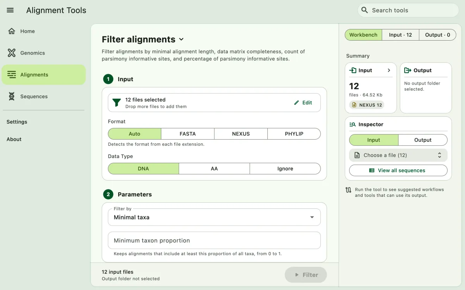Screen dimensions: 465x290
Task: Click the '12 input files' status text
Action: (117, 272)
